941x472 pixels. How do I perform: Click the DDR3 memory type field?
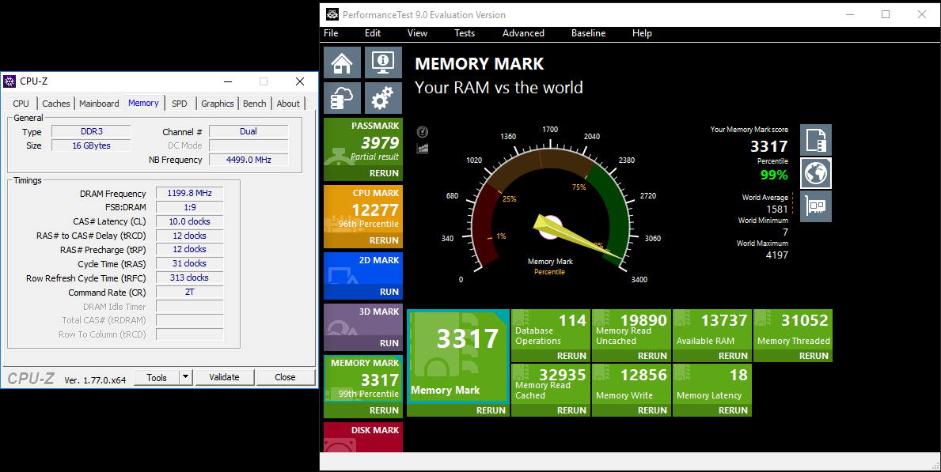coord(91,131)
